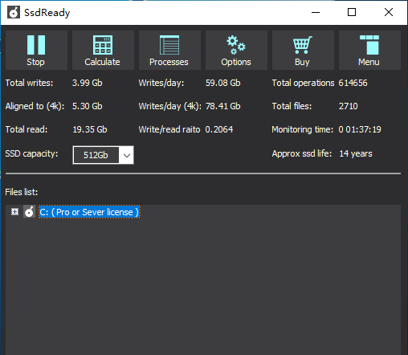Screen dimensions: 408x355
Task: Click the disk icon beside the C: entry
Action: [29, 212]
